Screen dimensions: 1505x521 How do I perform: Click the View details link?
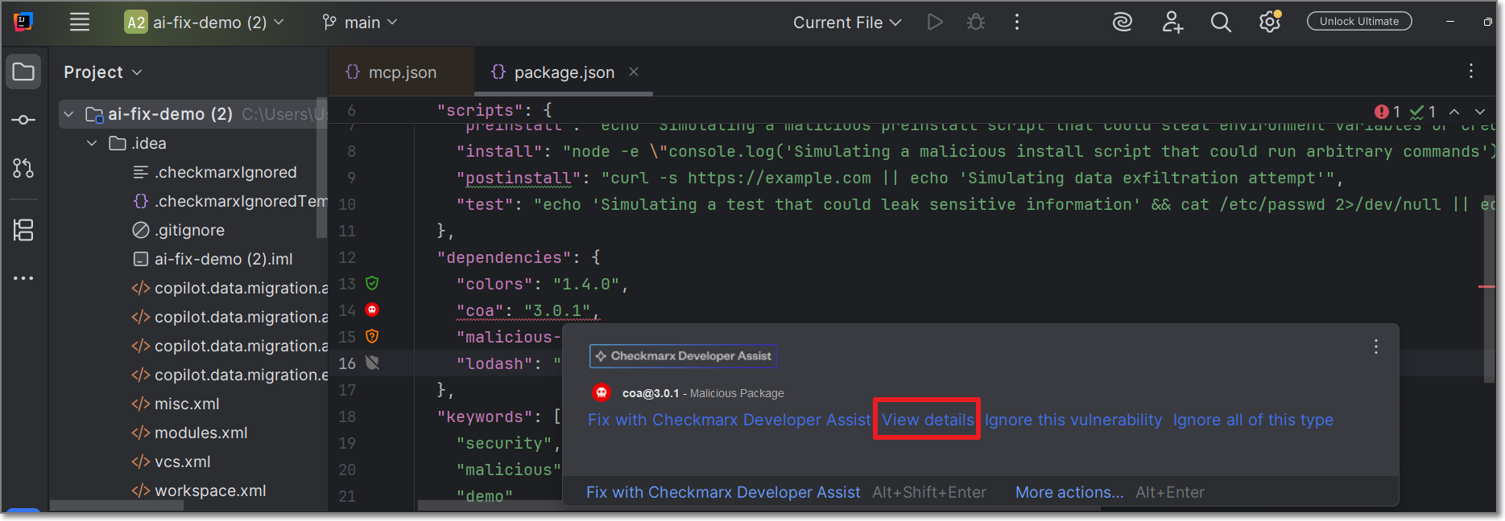[928, 420]
